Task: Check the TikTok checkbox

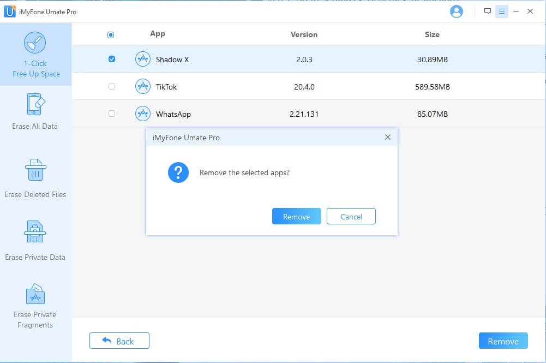Action: [112, 86]
